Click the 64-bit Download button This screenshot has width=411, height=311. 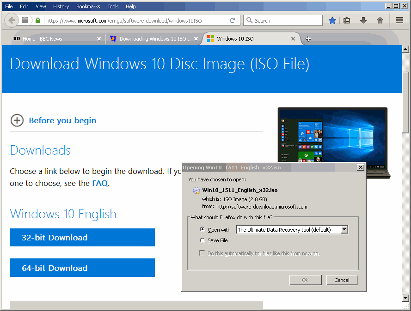tap(82, 268)
